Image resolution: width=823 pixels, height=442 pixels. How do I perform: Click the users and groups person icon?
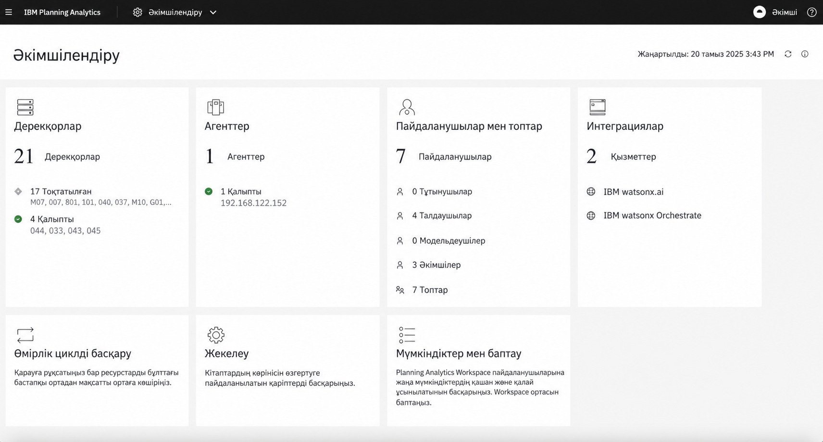click(407, 107)
